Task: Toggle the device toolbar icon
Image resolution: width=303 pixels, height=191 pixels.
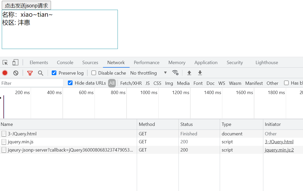Action: point(15,63)
